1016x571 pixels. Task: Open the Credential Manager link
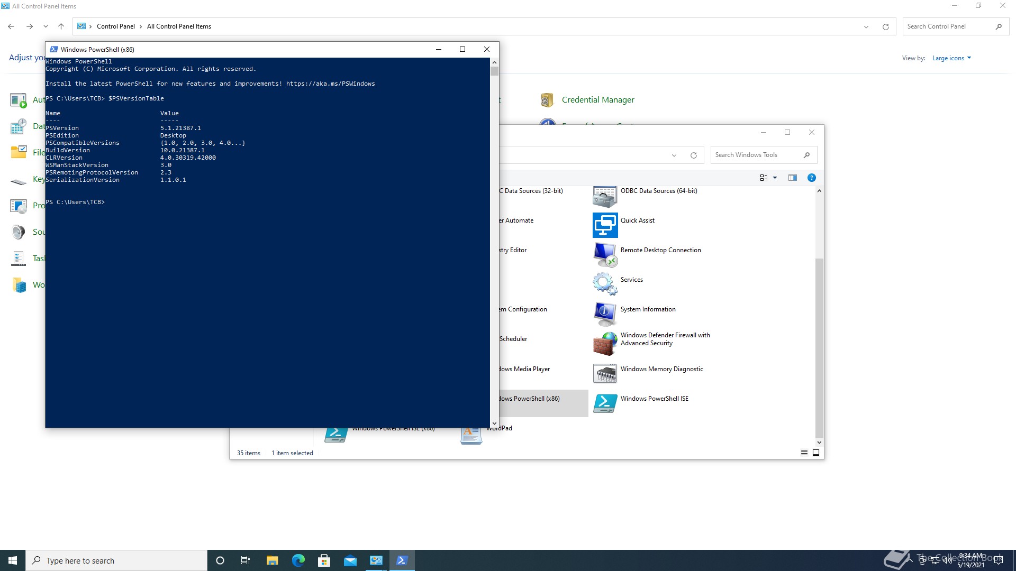click(x=598, y=100)
